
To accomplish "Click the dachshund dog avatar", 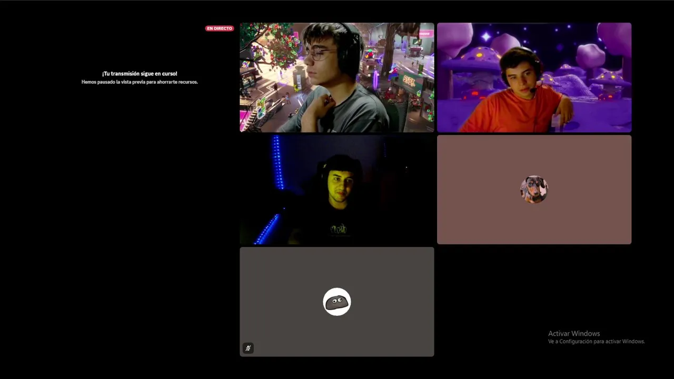I will 534,189.
